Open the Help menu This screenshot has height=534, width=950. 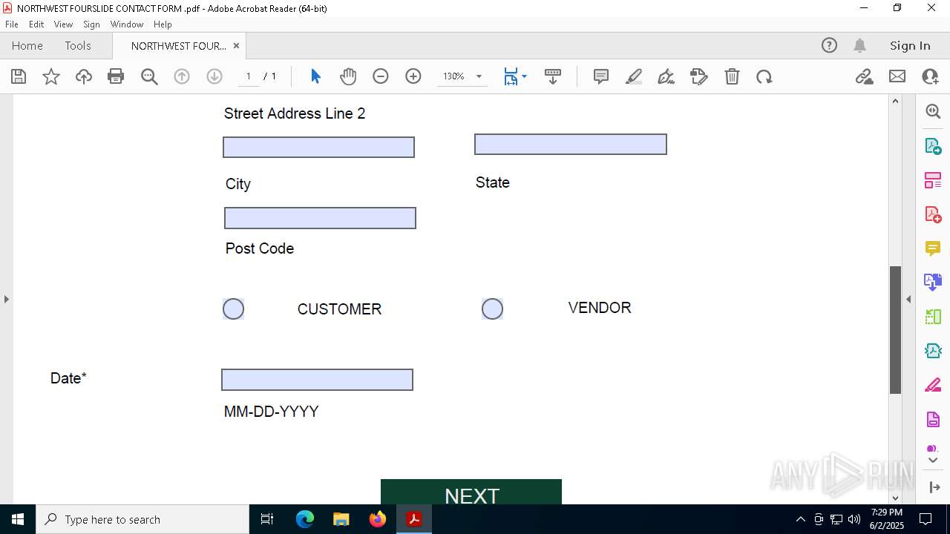[x=163, y=24]
